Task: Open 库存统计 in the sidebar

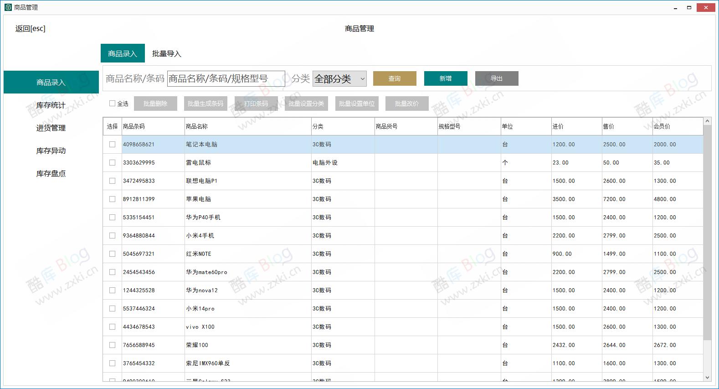Action: (51, 105)
